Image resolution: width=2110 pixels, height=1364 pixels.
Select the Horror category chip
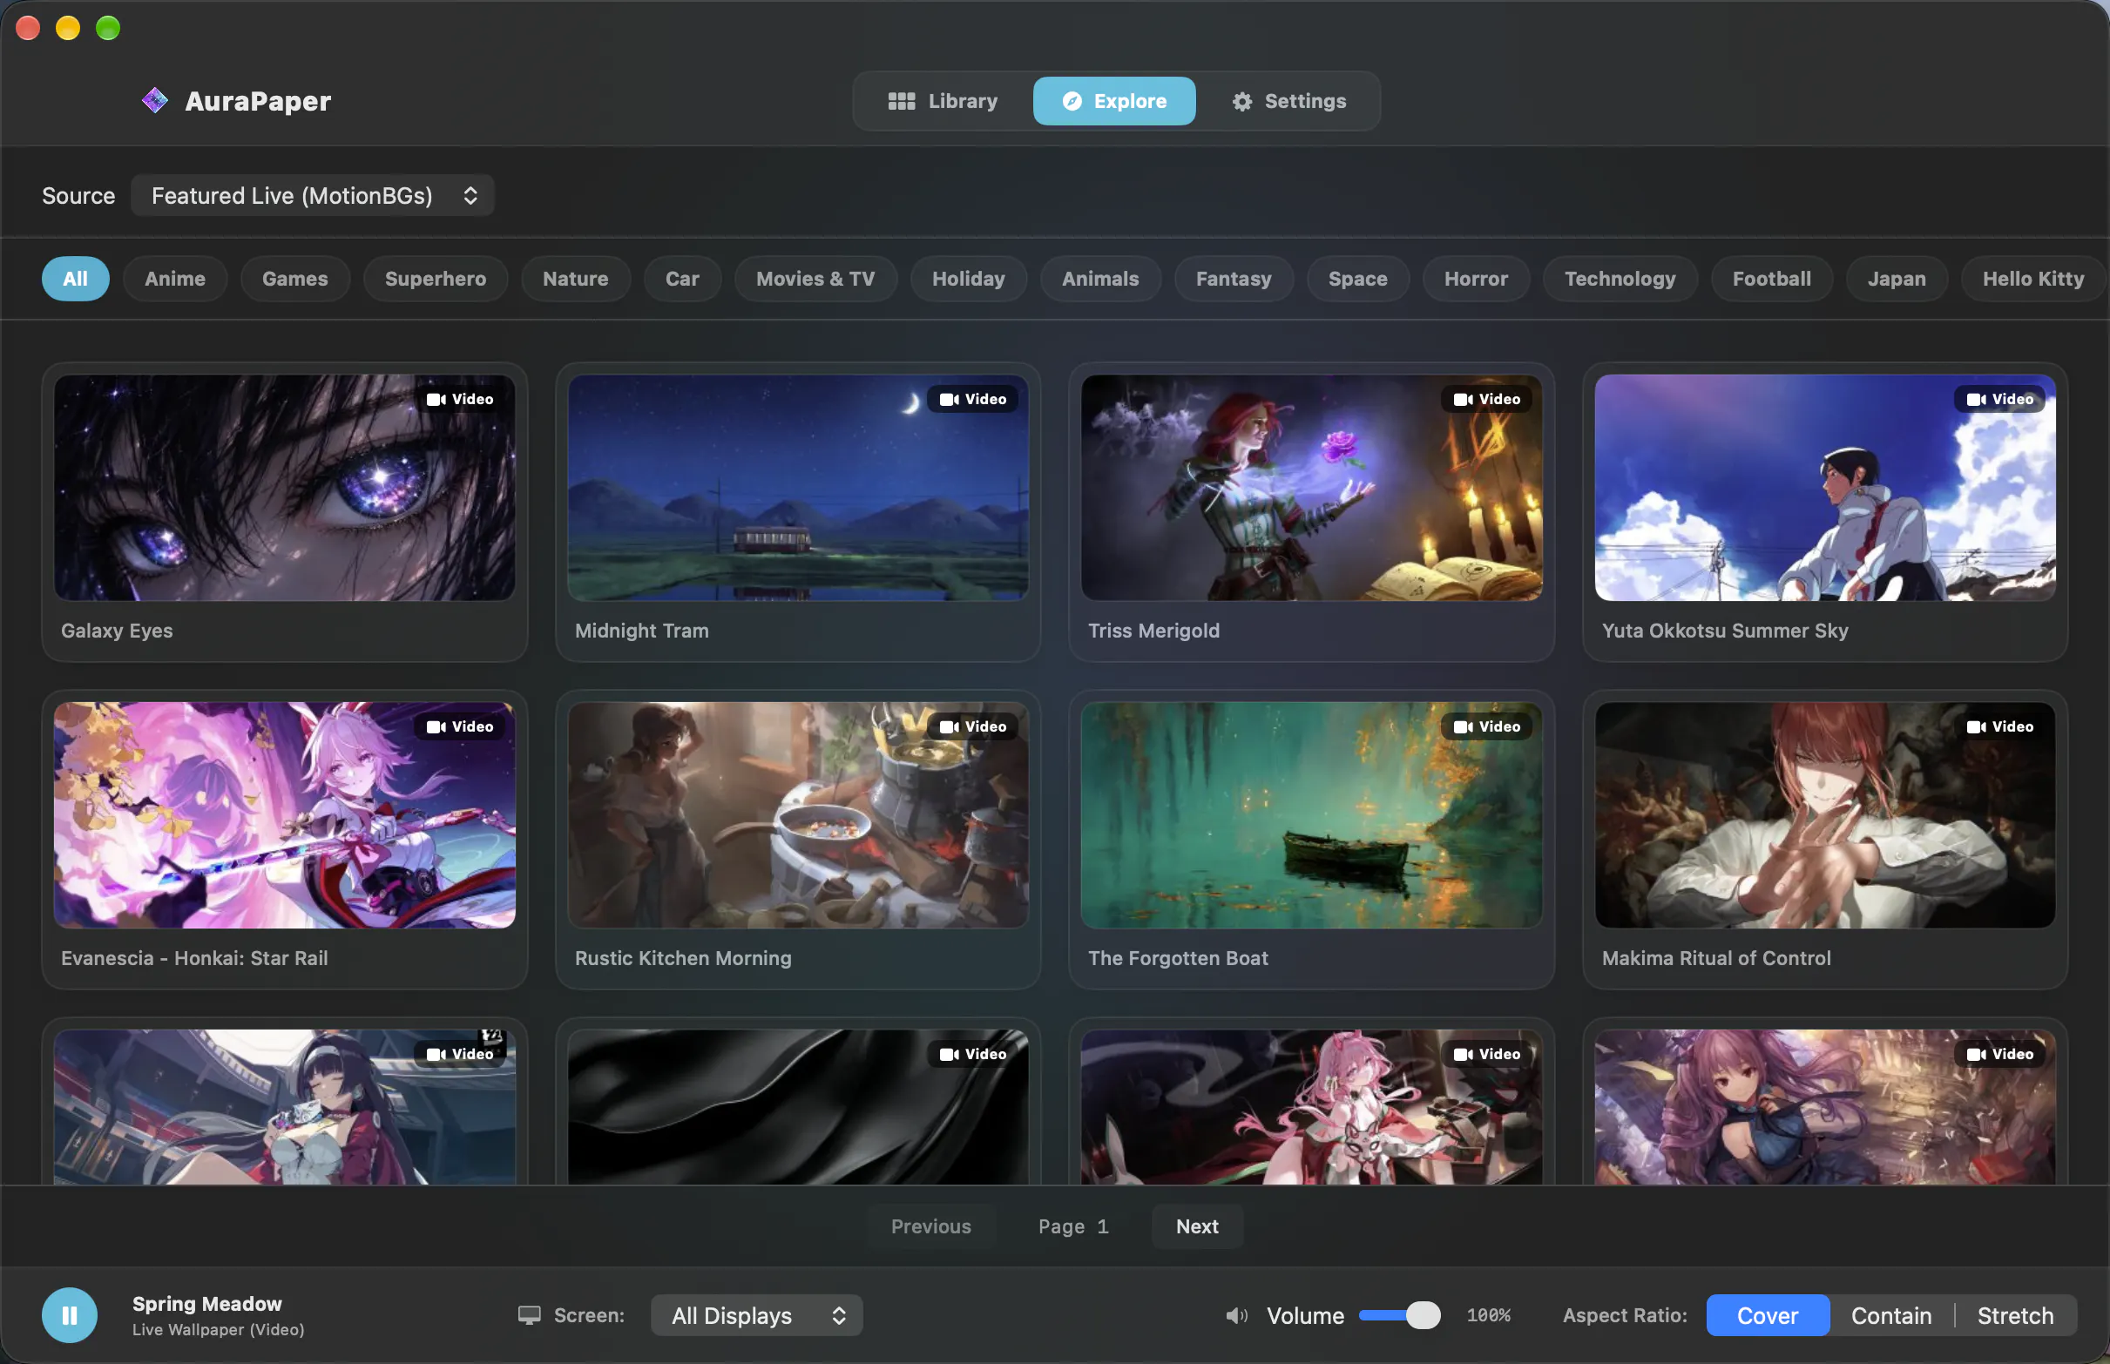pyautogui.click(x=1476, y=279)
